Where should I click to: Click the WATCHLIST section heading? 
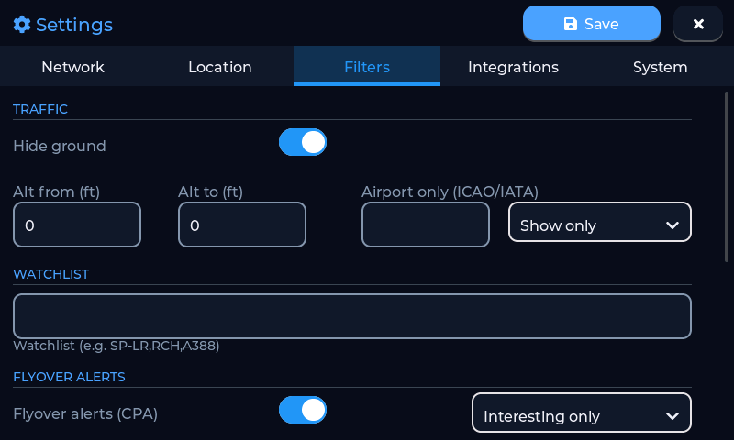pyautogui.click(x=51, y=274)
